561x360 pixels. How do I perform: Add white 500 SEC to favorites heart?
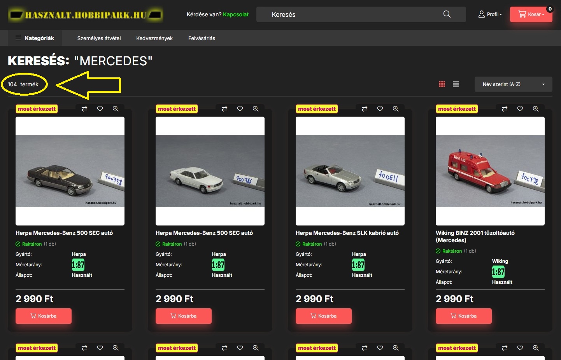240,109
